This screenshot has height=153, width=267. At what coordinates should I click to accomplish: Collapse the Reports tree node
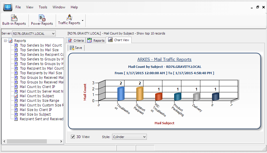click(6, 41)
